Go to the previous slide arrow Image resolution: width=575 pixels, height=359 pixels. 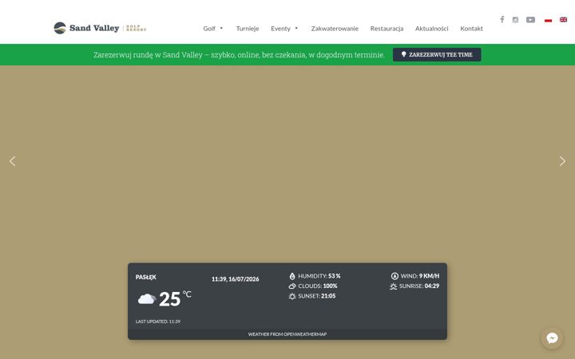[13, 161]
